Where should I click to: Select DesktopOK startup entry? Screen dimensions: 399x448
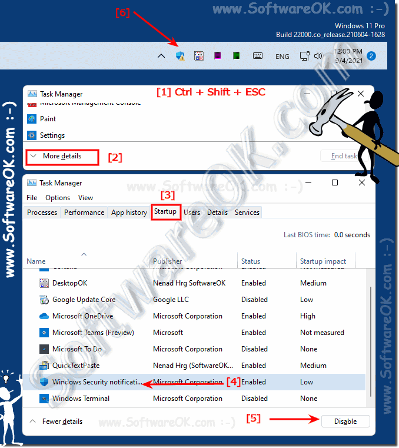click(194, 283)
